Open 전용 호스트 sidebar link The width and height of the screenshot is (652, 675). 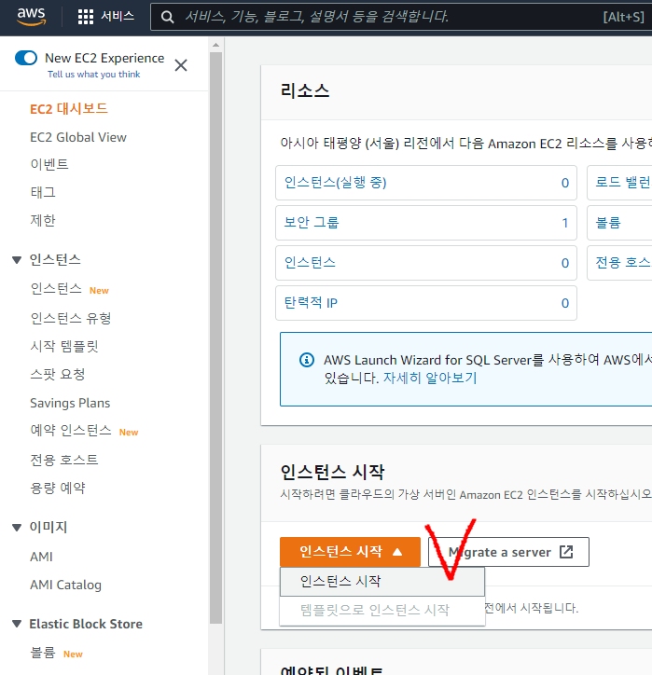63,460
